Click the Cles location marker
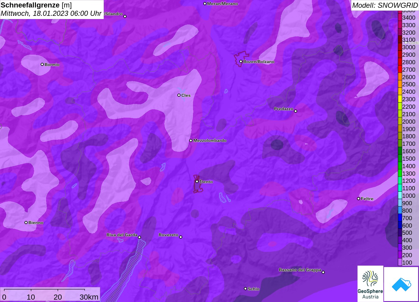 coord(179,95)
